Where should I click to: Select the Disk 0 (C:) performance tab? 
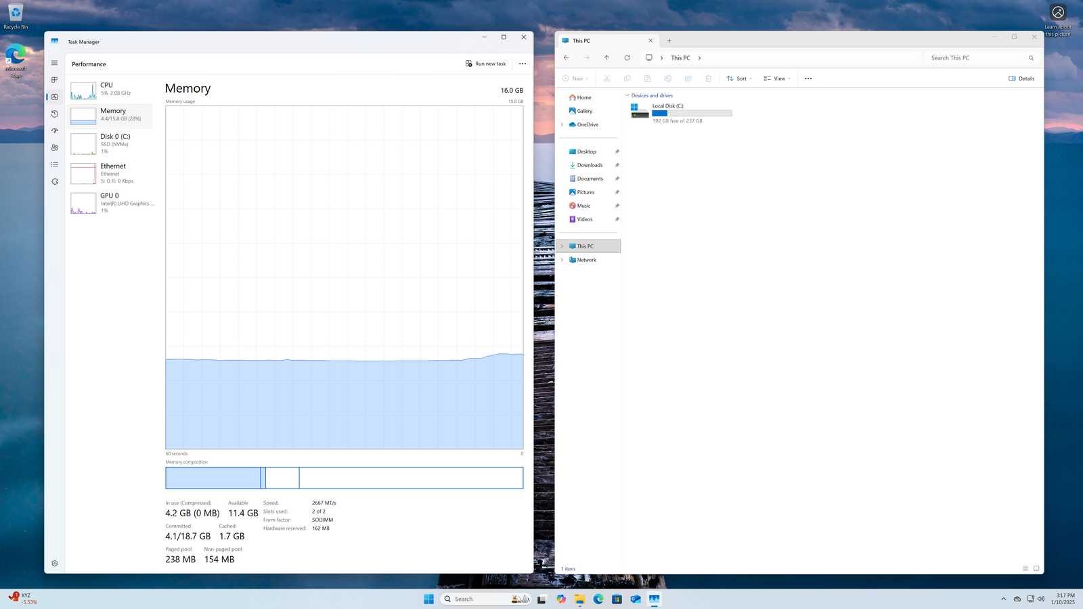(112, 143)
